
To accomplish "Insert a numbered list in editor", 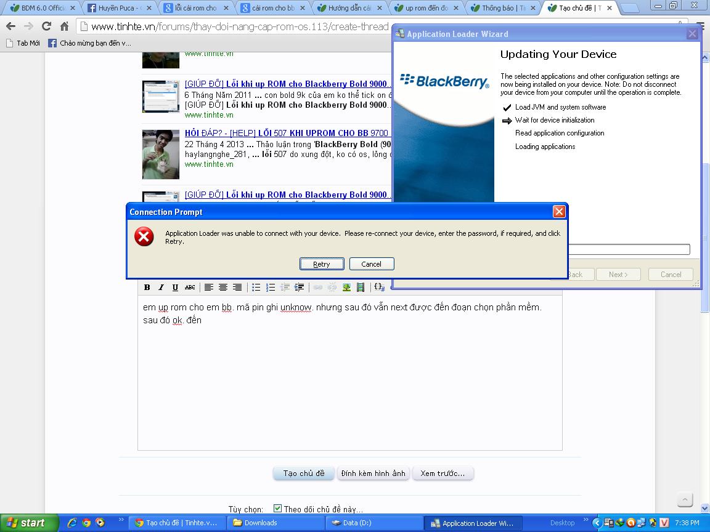I will [271, 288].
